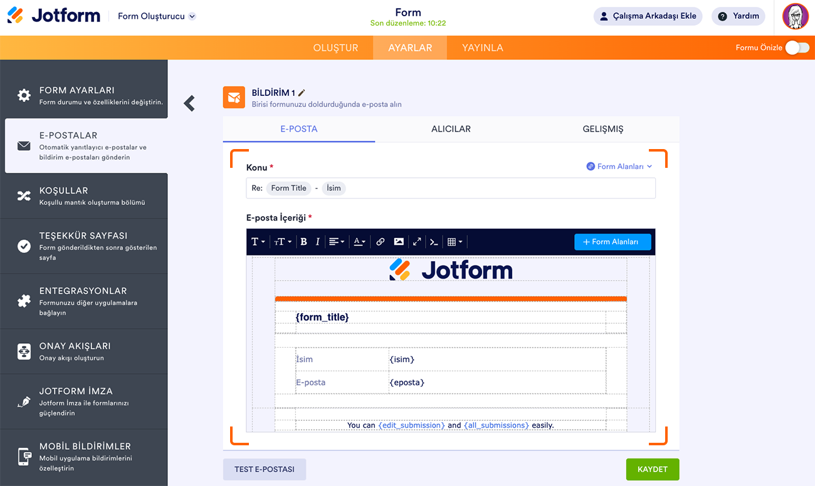Click the {form_title} placeholder in email
815x486 pixels.
[x=322, y=318]
